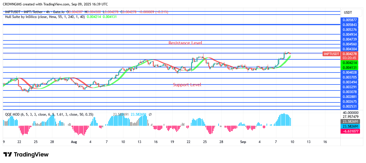This screenshot has width=366, height=163.
Task: Click the blue 23.582691 QQE axis tag
Action: click(x=349, y=126)
